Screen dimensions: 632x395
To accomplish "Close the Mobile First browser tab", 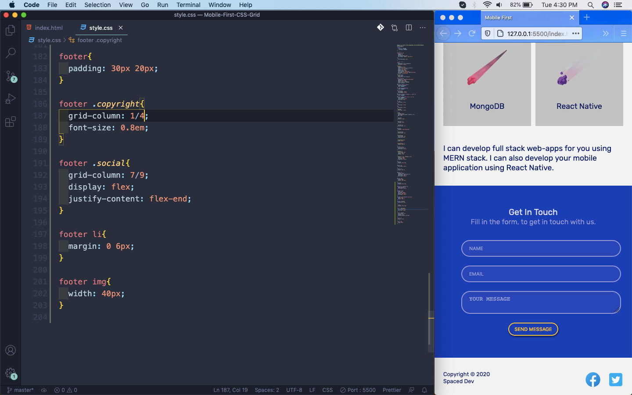I will [x=572, y=18].
